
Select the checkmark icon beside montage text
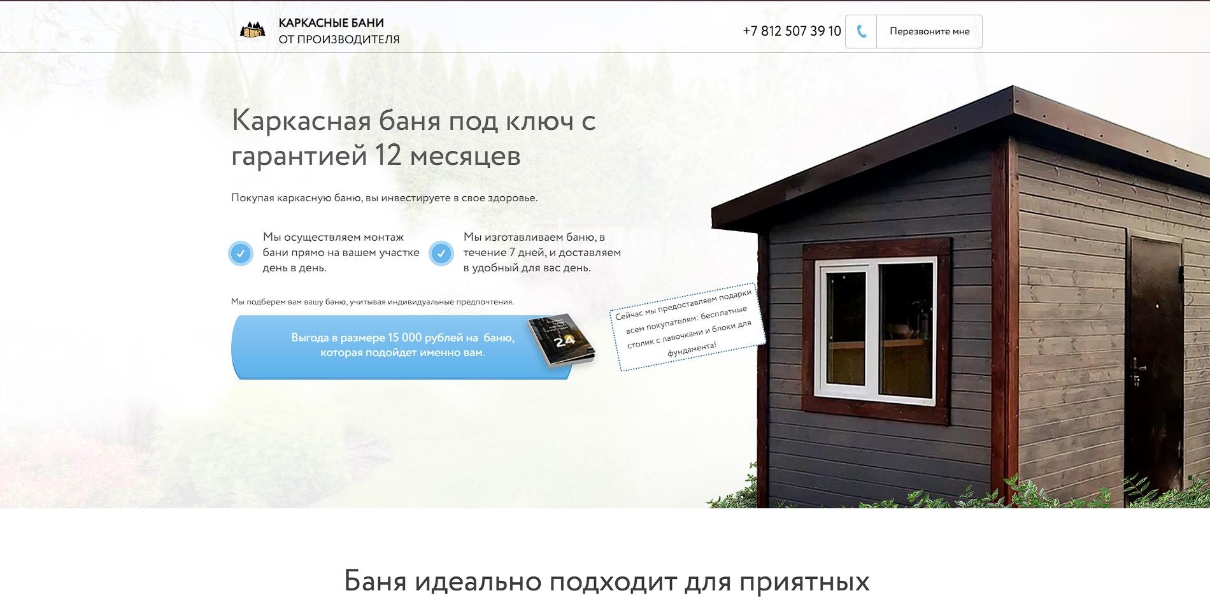(x=241, y=253)
